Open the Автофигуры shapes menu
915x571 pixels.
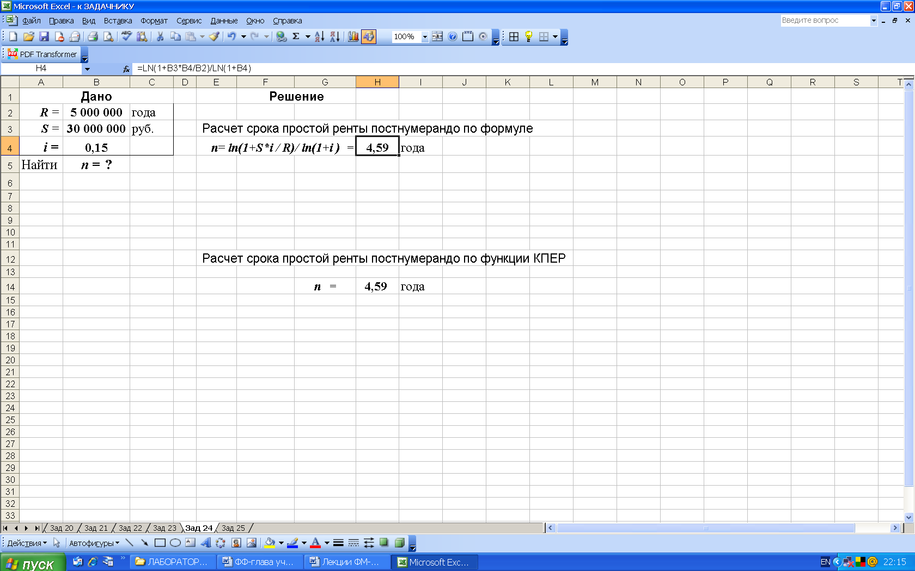click(94, 543)
